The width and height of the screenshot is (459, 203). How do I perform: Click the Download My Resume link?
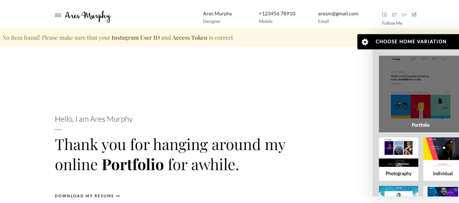click(x=84, y=196)
